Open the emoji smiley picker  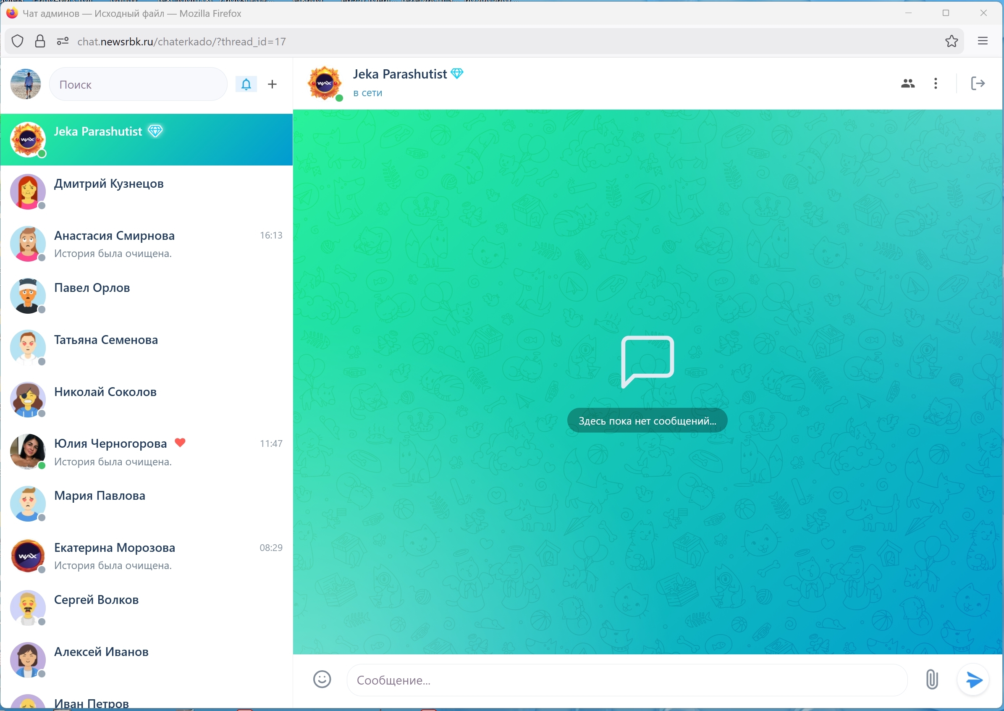pyautogui.click(x=322, y=679)
